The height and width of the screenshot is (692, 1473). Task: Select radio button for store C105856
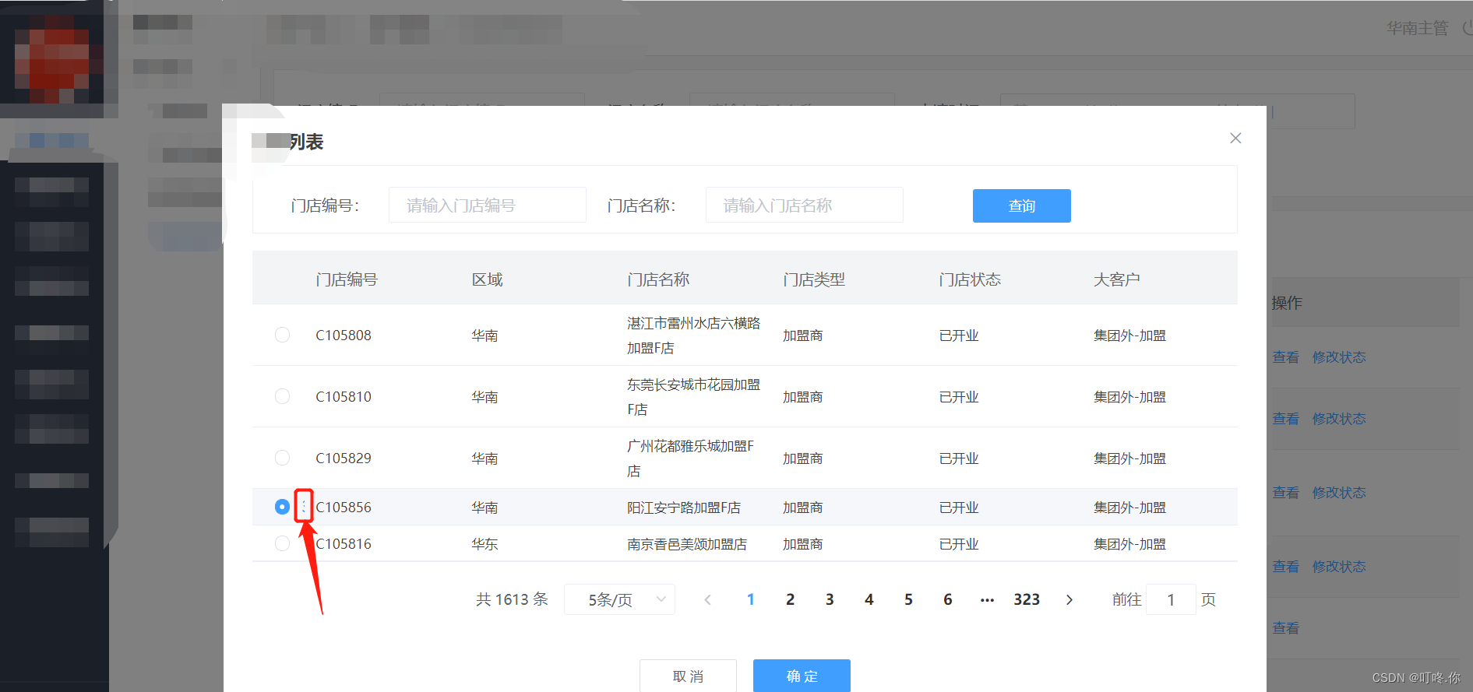pos(282,507)
